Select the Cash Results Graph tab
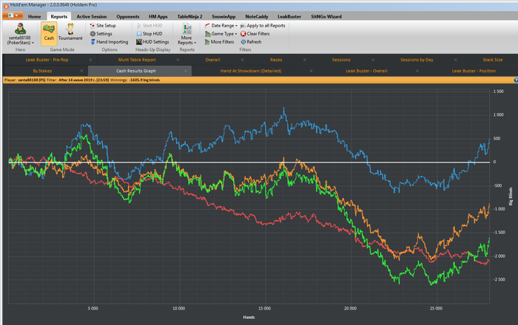Viewport: 518px width, 325px height. (x=136, y=71)
